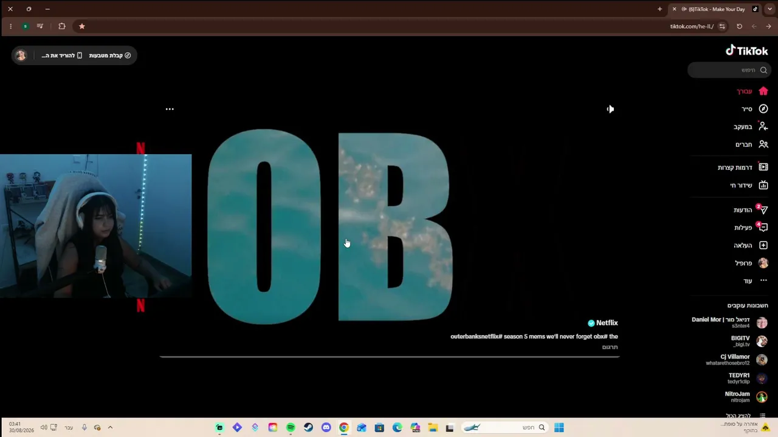
Task: Open the media control toolbar icon
Action: coord(40,26)
